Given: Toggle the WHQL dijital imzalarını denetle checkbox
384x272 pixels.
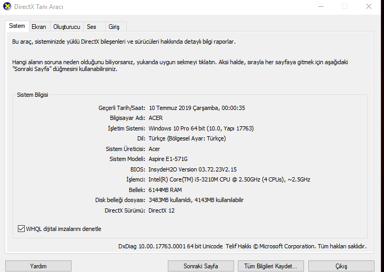Looking at the screenshot, I should tap(22, 229).
